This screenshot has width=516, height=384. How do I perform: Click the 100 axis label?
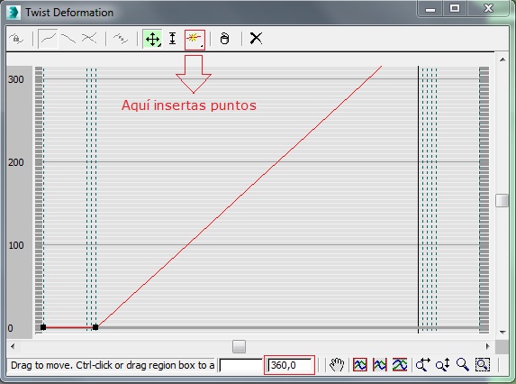coord(16,245)
